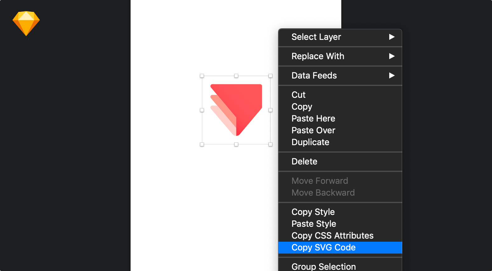Click the bottom-right selection handle

tap(270, 144)
